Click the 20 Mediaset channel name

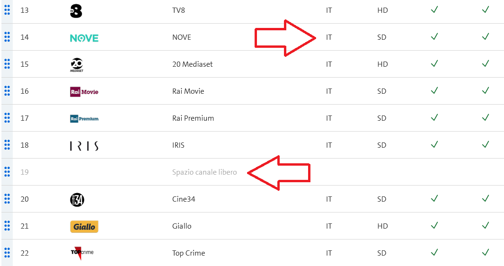(x=193, y=64)
